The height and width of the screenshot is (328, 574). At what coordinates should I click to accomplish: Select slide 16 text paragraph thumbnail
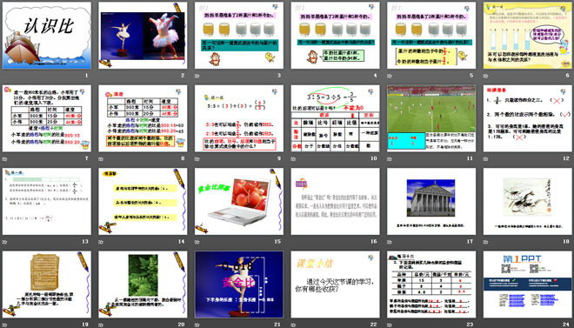336,201
